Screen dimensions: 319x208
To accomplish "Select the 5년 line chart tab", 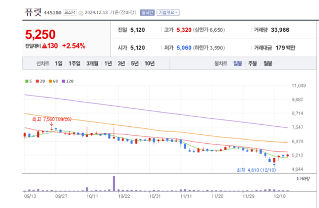I will (135, 64).
